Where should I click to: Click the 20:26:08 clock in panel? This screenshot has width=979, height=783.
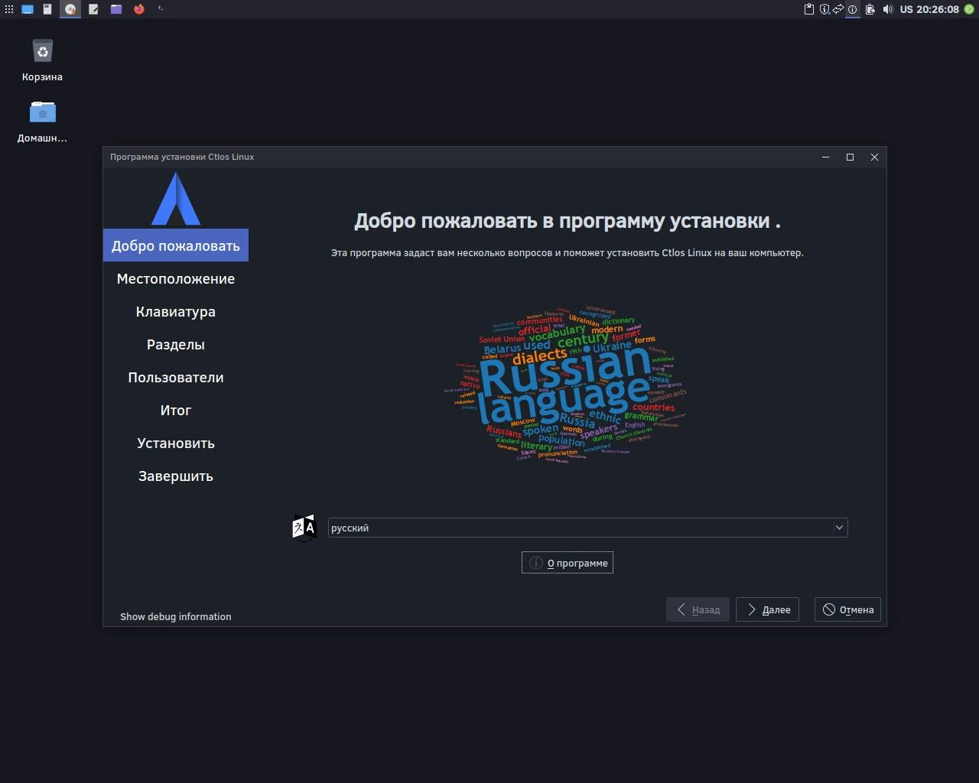point(938,9)
